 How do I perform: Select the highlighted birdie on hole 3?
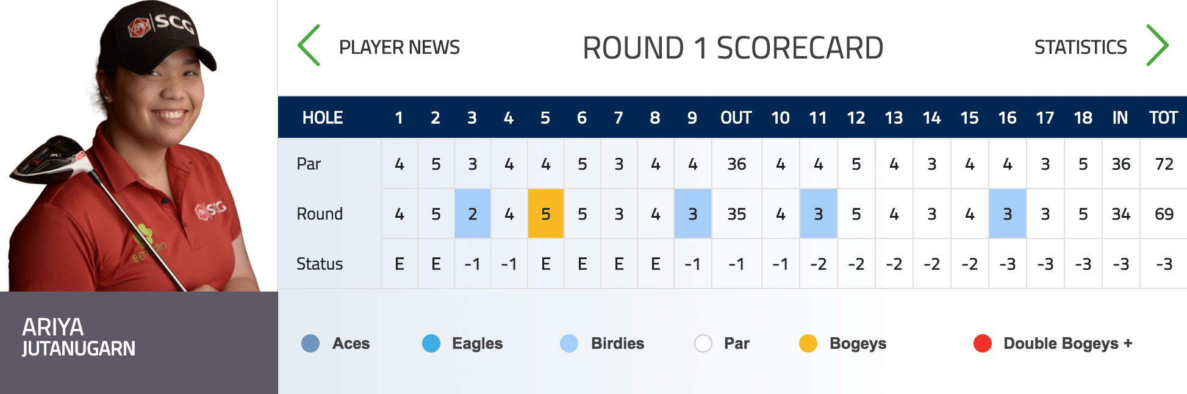[x=472, y=213]
